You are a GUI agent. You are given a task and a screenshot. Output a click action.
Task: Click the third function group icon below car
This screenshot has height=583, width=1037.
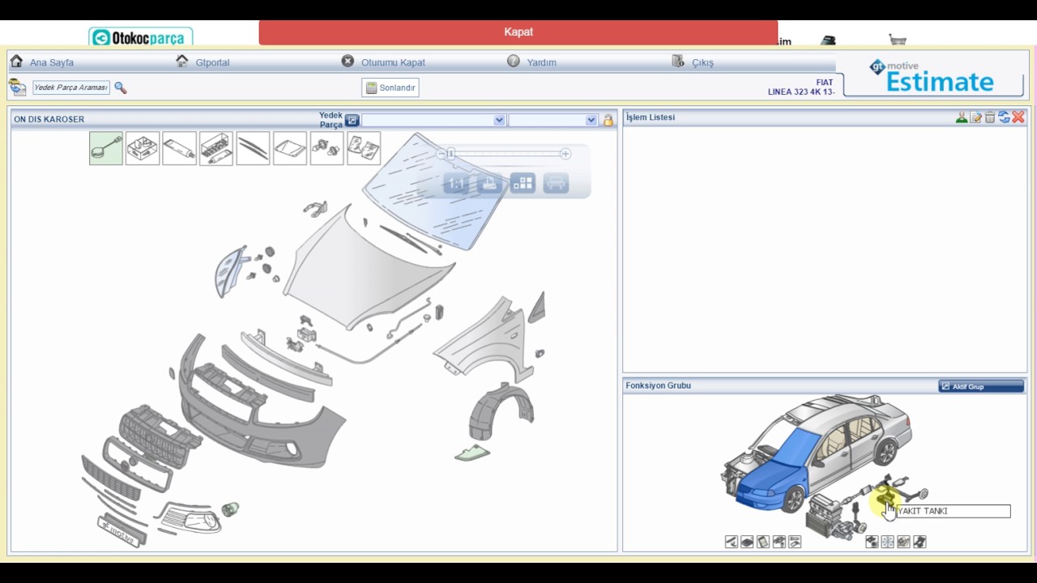[x=763, y=542]
